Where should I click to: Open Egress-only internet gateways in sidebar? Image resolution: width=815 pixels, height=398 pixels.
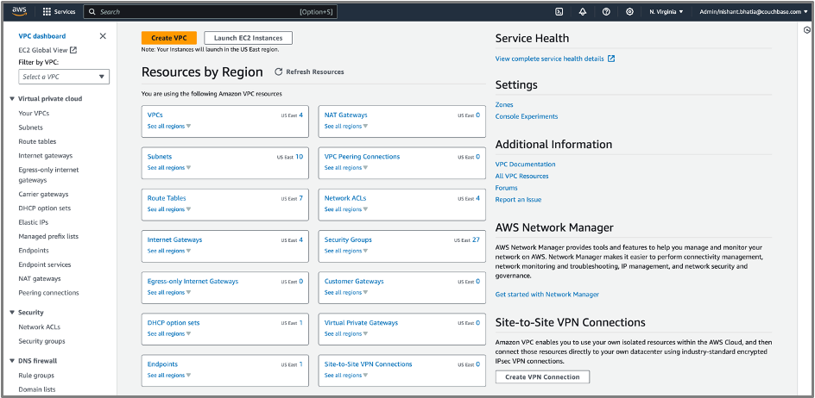click(x=48, y=175)
